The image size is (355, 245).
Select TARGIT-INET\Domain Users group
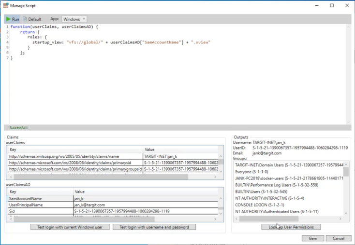289,165
